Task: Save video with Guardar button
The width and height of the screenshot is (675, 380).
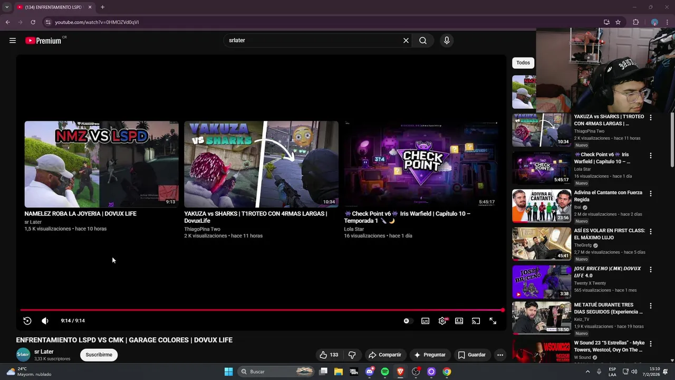Action: pos(471,355)
